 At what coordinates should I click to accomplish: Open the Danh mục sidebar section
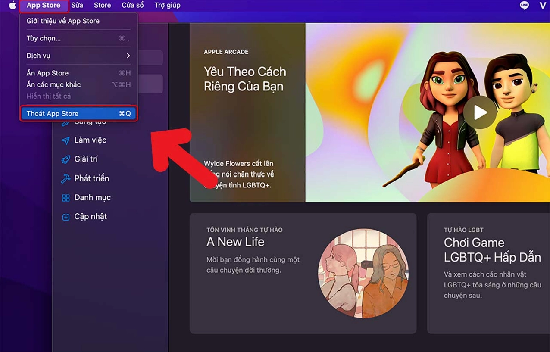click(x=92, y=197)
